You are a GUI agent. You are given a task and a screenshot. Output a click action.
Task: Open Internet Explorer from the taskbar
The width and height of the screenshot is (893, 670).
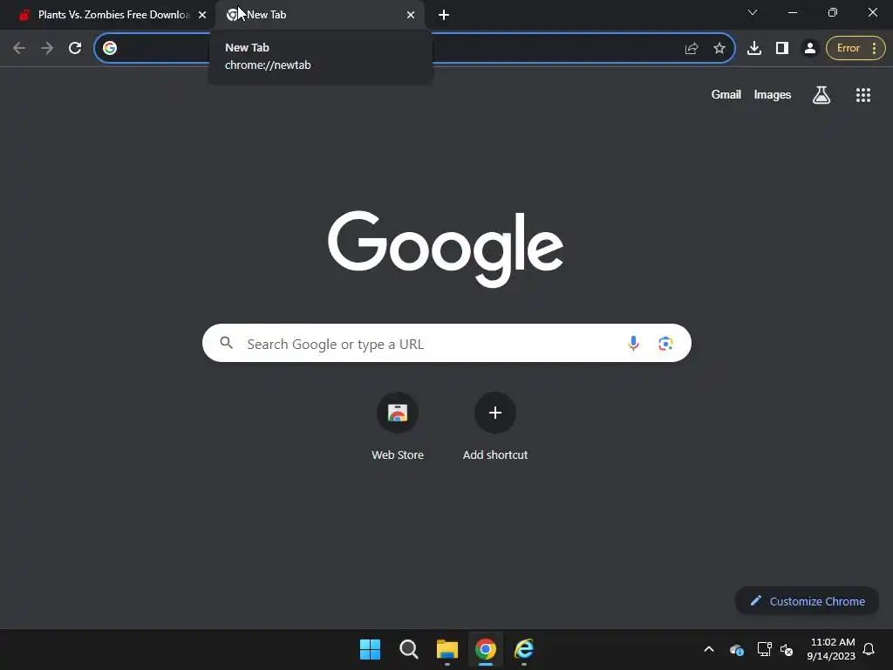[x=524, y=649]
